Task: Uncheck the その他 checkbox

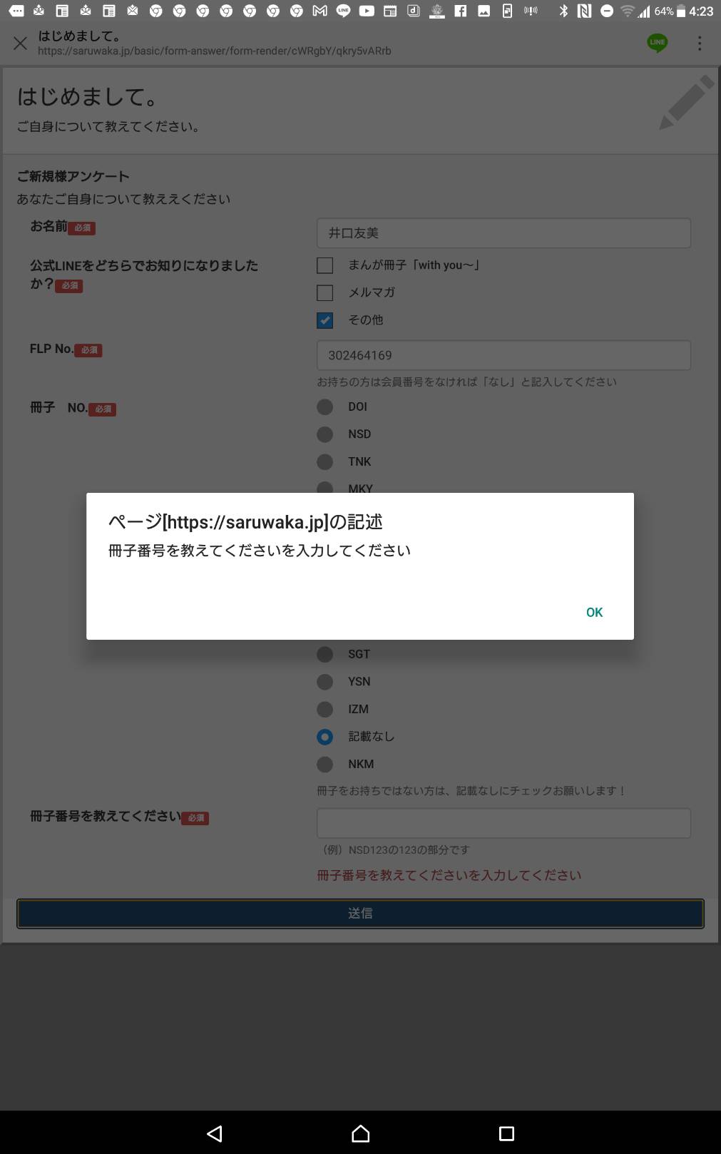Action: click(324, 320)
